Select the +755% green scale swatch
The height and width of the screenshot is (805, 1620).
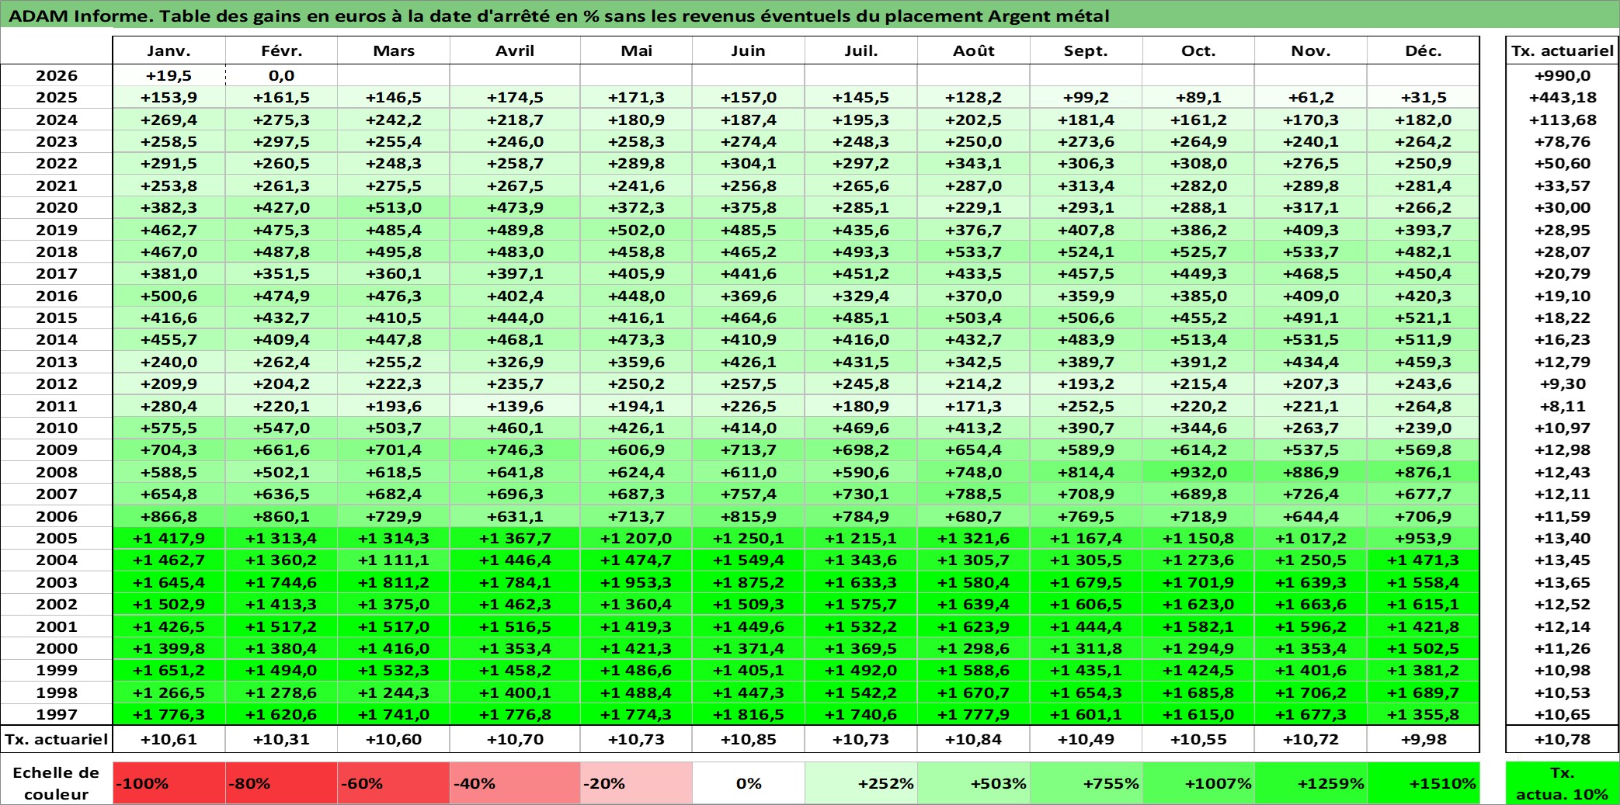click(1086, 783)
